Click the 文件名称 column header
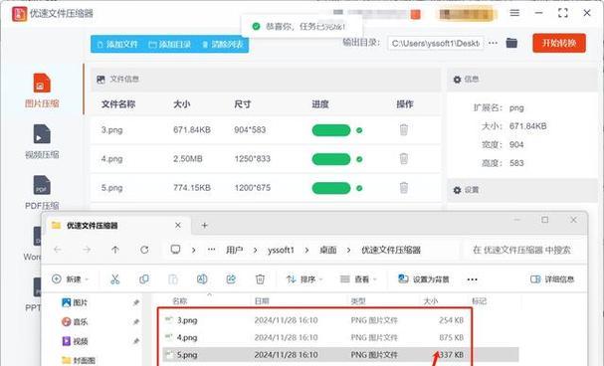The image size is (604, 366). (x=118, y=104)
